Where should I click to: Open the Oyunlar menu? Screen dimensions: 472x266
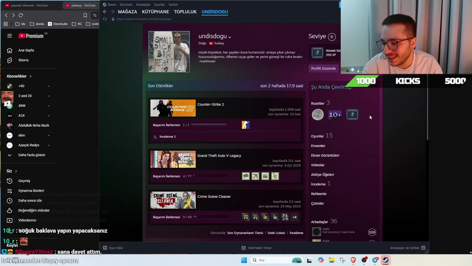click(159, 4)
